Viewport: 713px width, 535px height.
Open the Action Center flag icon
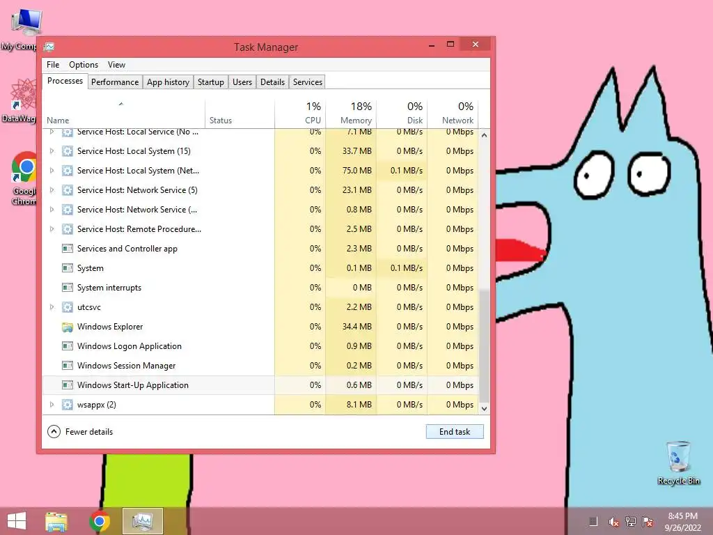(648, 522)
